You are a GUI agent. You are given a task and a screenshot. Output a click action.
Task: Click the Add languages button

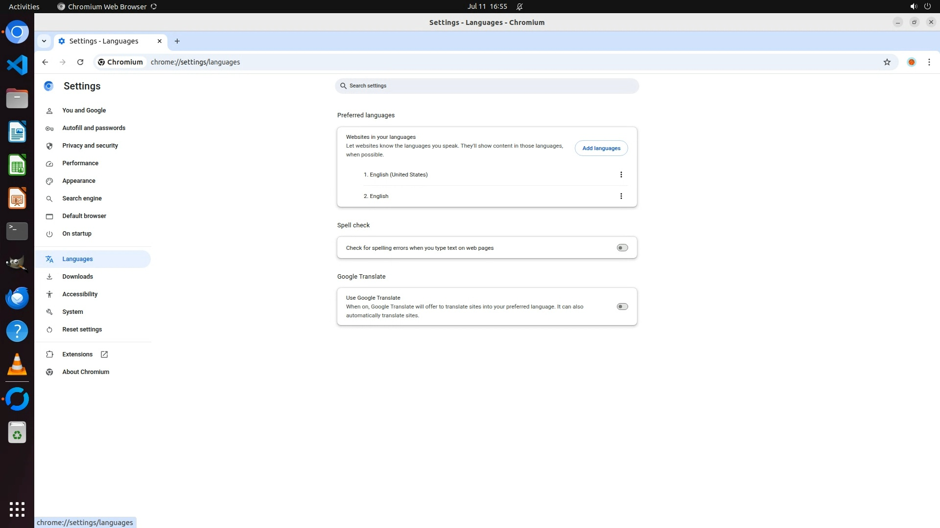[x=601, y=148]
